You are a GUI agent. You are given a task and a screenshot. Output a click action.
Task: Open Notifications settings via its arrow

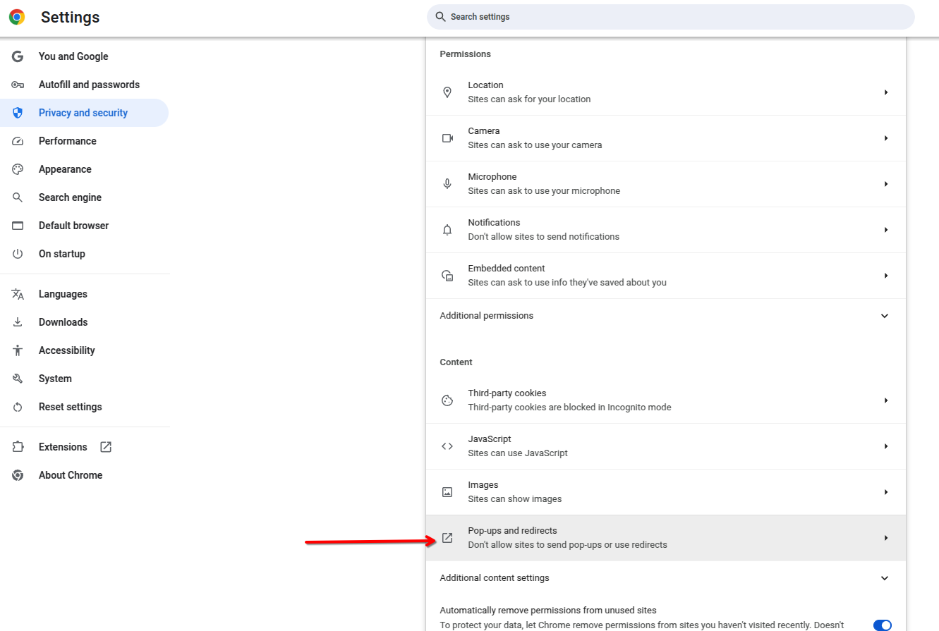(x=886, y=229)
